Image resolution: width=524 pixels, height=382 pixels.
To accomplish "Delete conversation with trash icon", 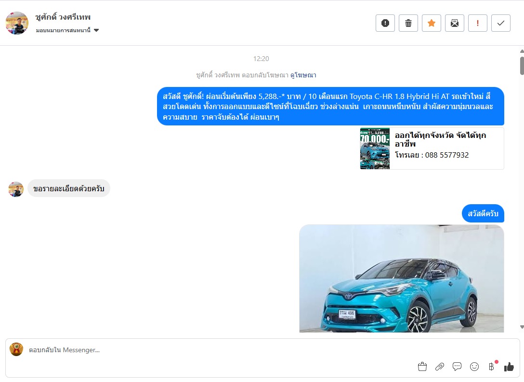I will [408, 24].
